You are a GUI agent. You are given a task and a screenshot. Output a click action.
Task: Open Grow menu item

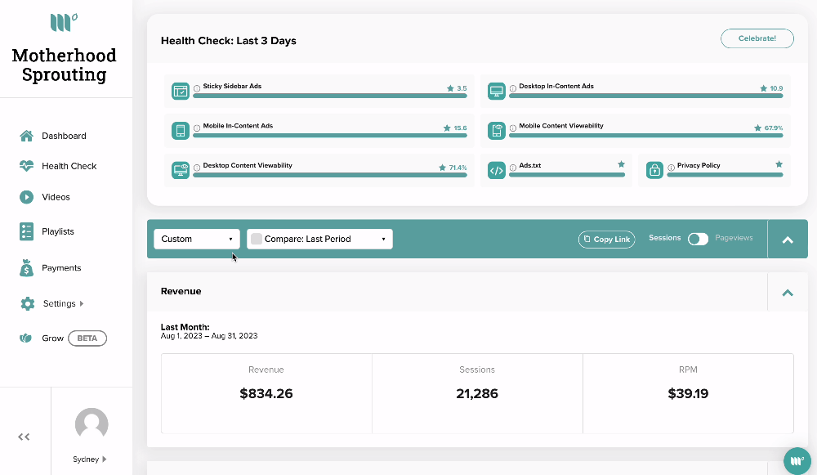click(x=52, y=338)
